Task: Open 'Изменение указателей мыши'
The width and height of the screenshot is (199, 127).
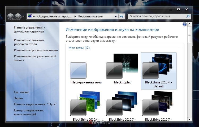Action: tap(36, 50)
